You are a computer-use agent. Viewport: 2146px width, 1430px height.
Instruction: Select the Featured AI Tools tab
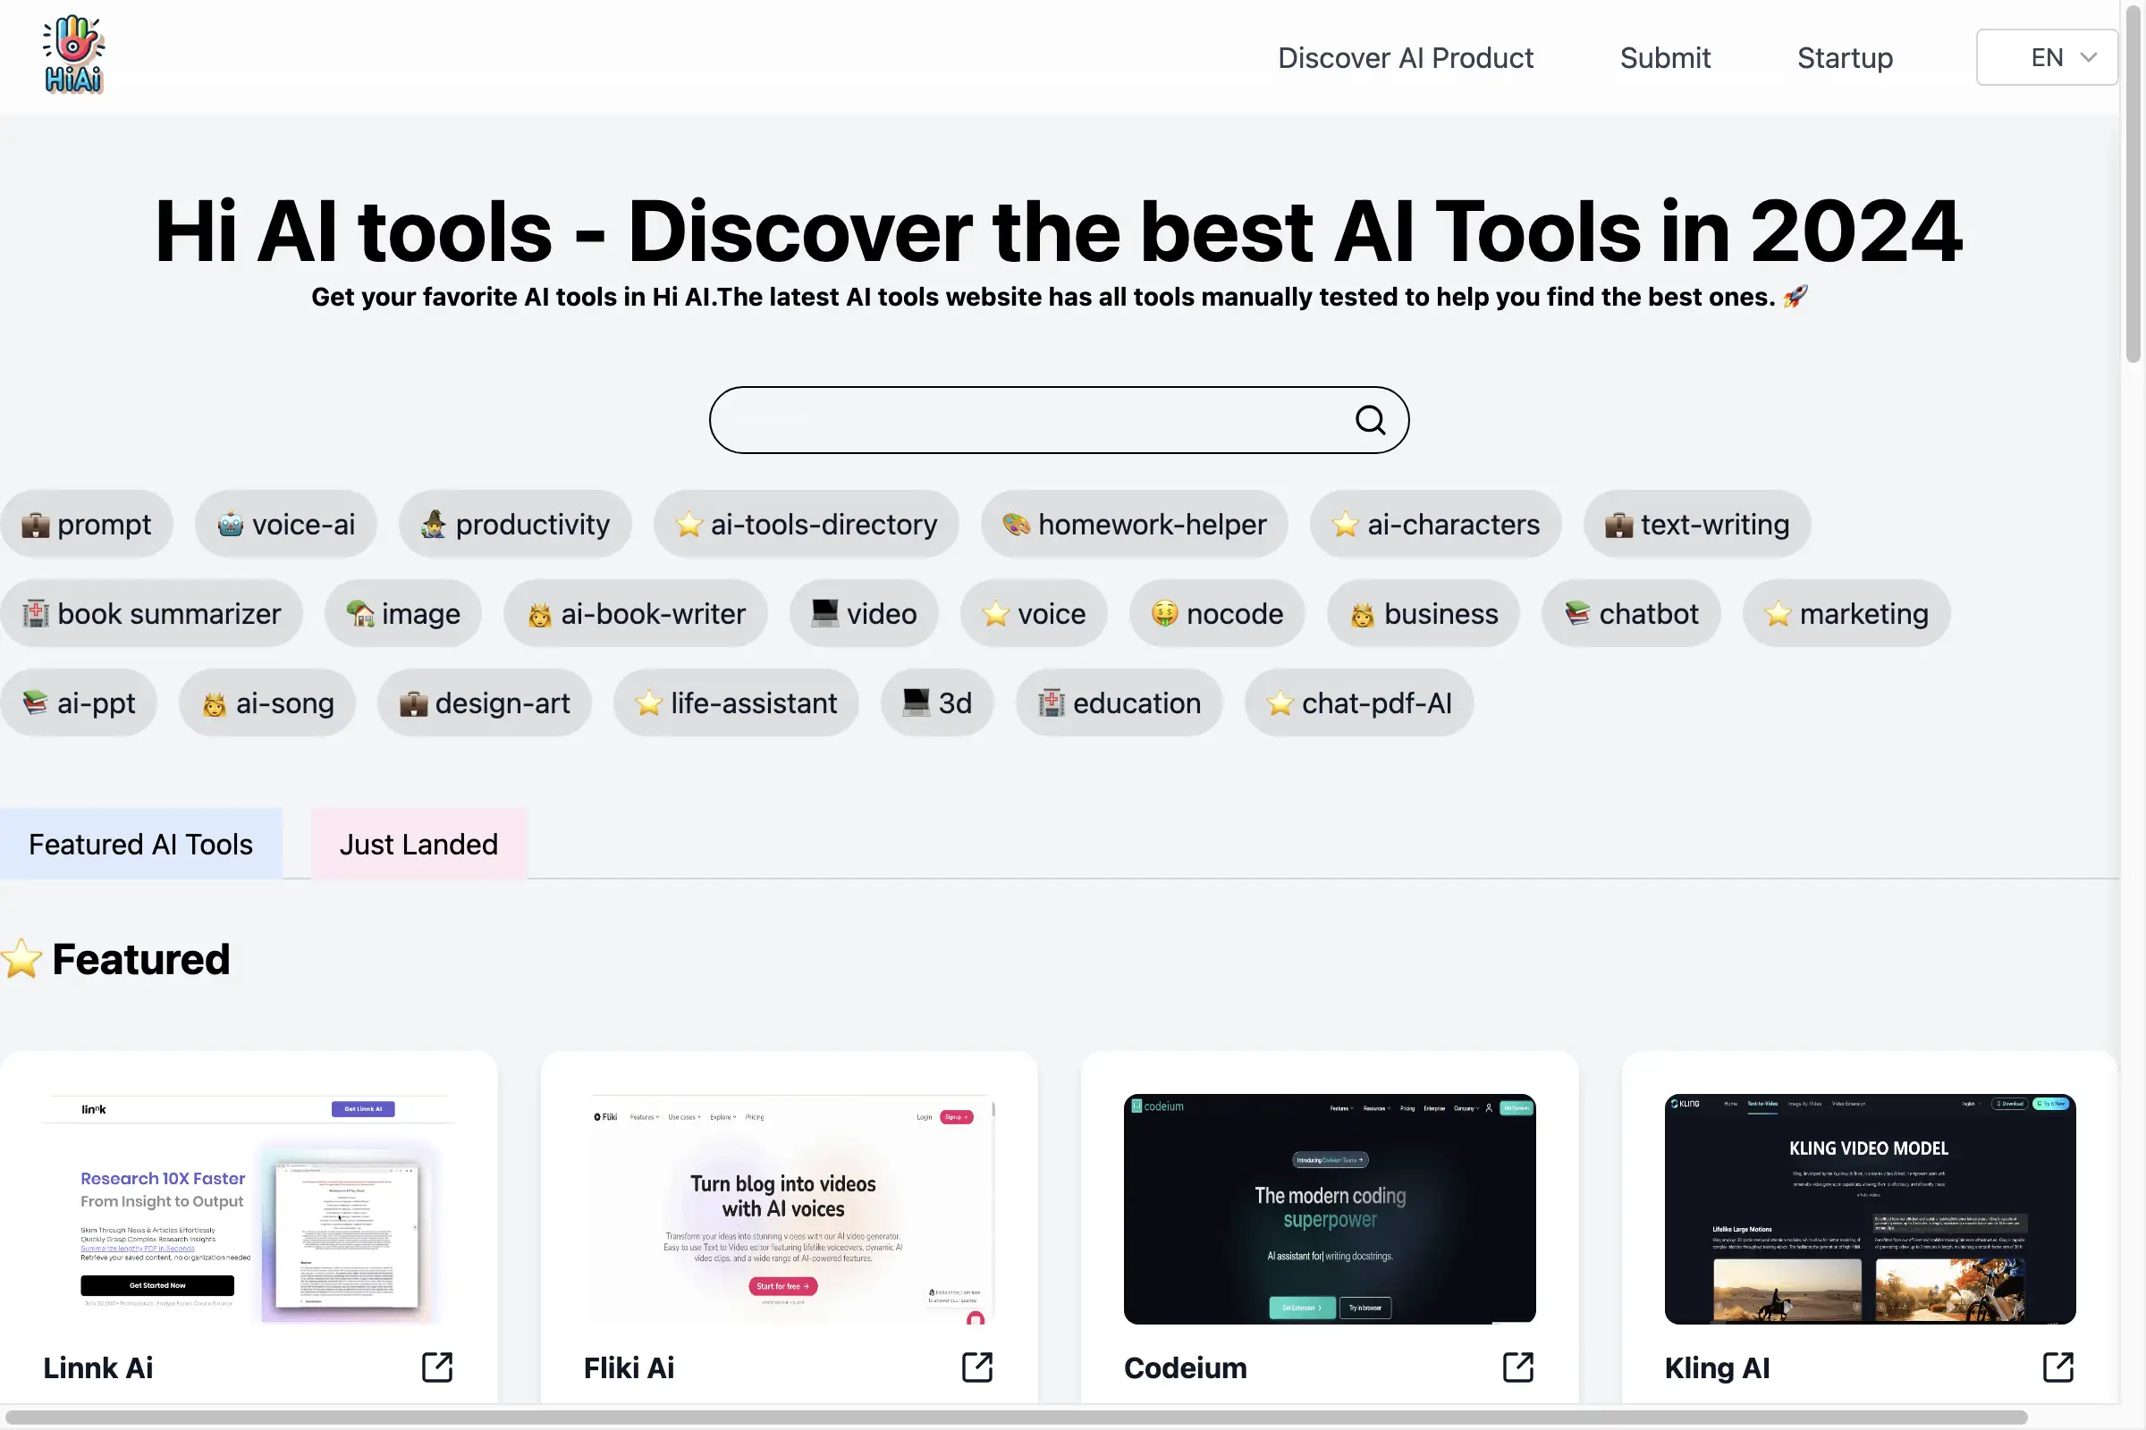click(140, 843)
